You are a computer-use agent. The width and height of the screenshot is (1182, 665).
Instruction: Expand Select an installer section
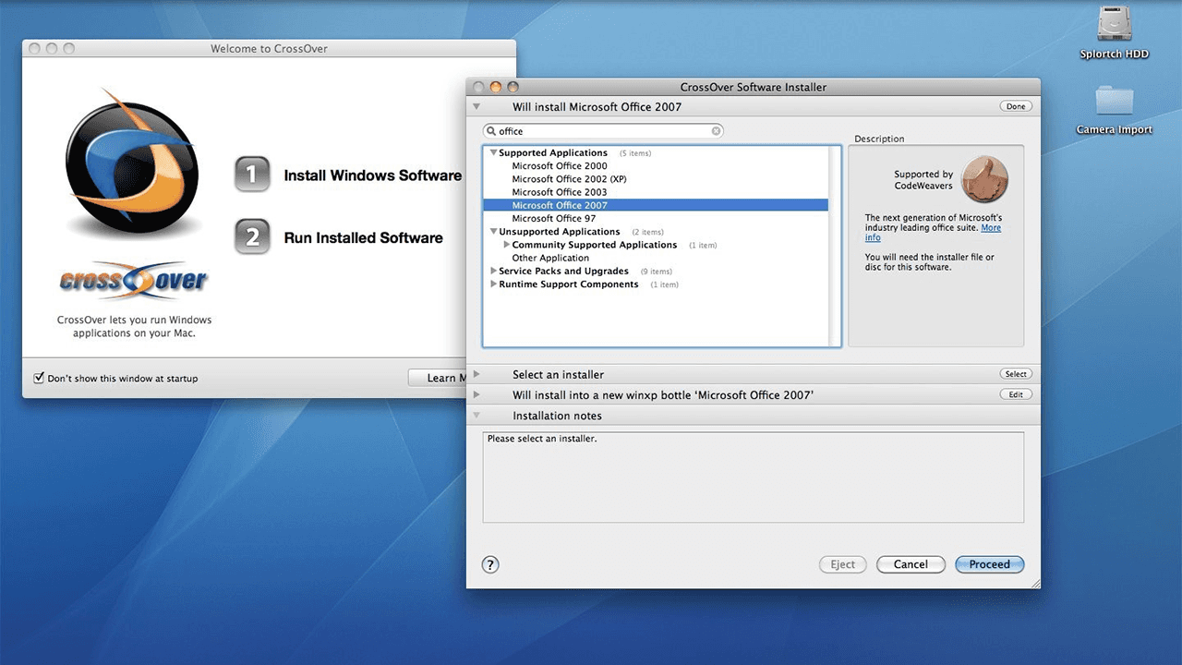point(476,374)
